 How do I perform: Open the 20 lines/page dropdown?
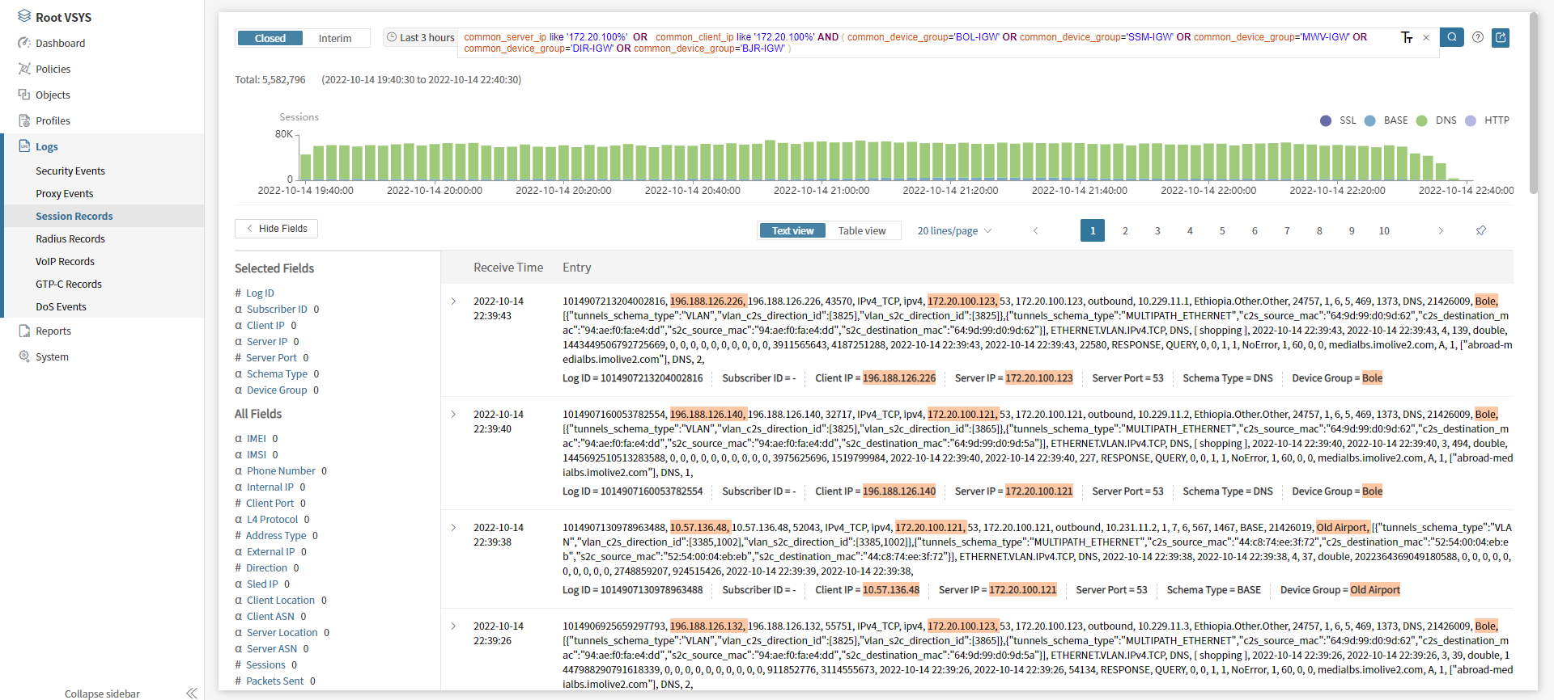(954, 230)
